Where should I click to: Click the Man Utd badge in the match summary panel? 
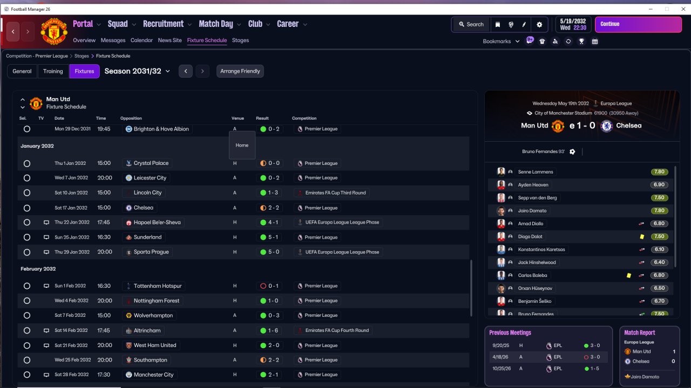point(558,126)
